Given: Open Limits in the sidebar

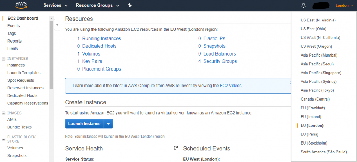Looking at the screenshot, I should point(13,49).
